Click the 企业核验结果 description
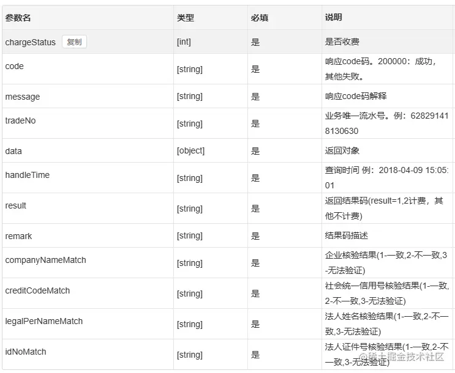The width and height of the screenshot is (455, 373). coord(386,263)
